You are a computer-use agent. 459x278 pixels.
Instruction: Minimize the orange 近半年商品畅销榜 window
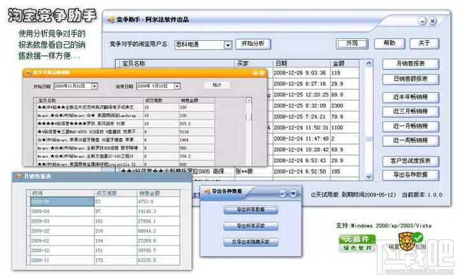click(255, 73)
